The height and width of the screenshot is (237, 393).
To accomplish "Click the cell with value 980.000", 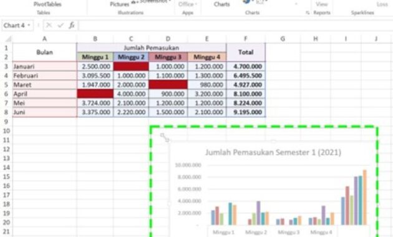I will (206, 85).
